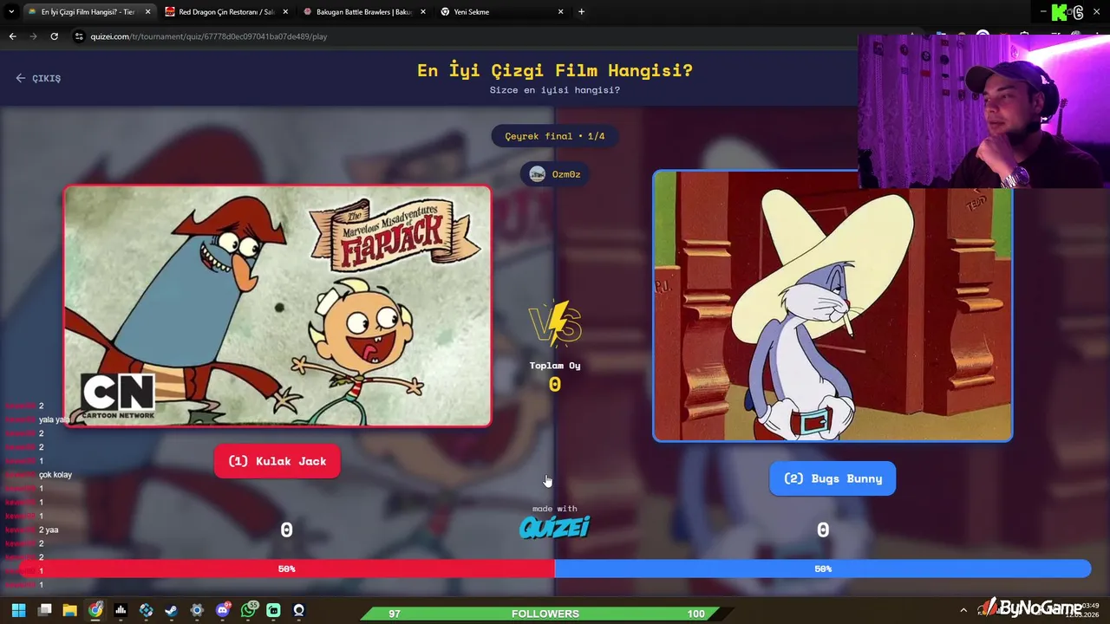The image size is (1110, 624).
Task: Open WhatsApp from taskbar
Action: (249, 610)
